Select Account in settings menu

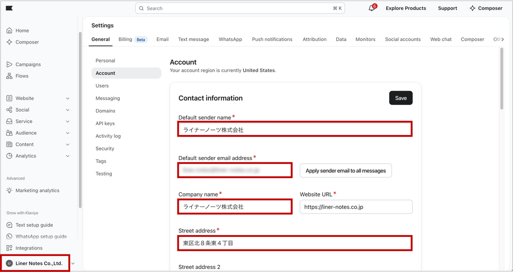126,73
